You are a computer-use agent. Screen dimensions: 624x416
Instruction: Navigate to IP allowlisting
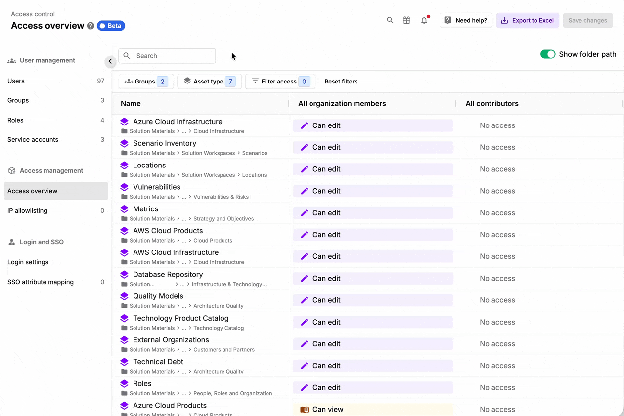pos(26,210)
